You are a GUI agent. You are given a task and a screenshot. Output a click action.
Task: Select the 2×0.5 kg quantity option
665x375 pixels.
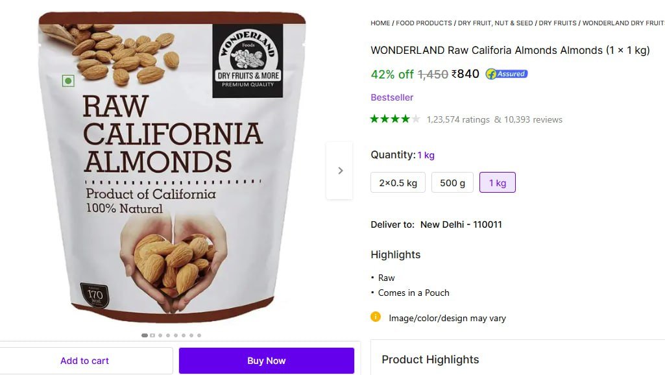click(398, 183)
